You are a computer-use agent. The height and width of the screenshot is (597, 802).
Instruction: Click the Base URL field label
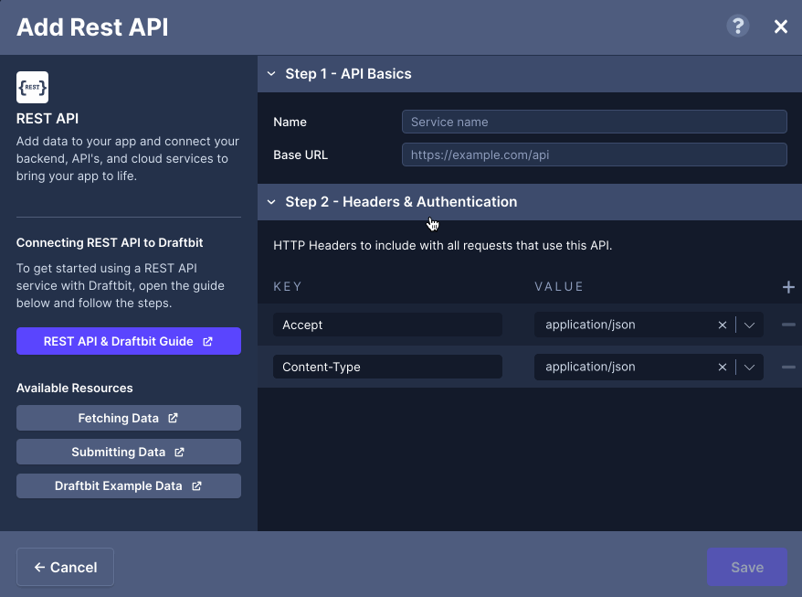point(301,155)
